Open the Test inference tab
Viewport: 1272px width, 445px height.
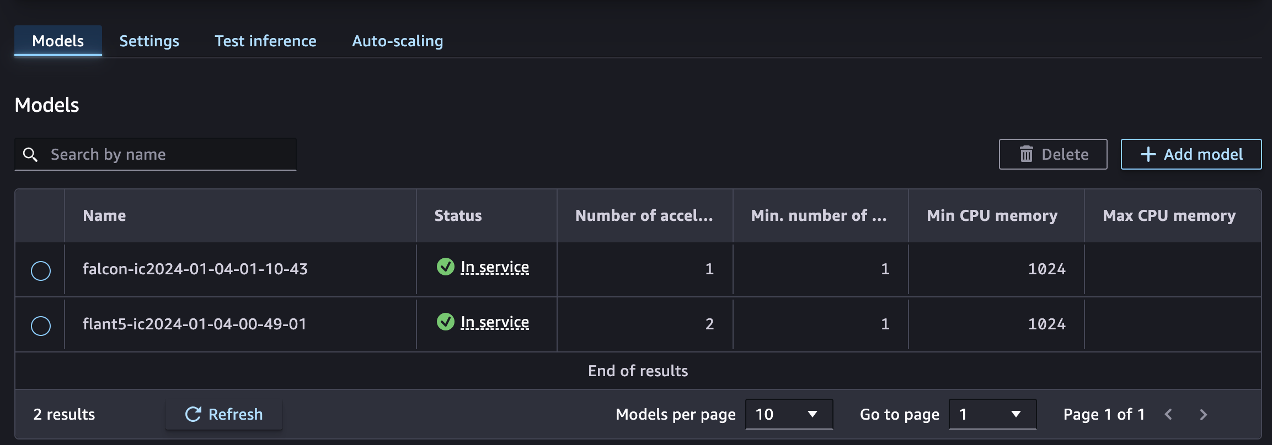point(265,41)
